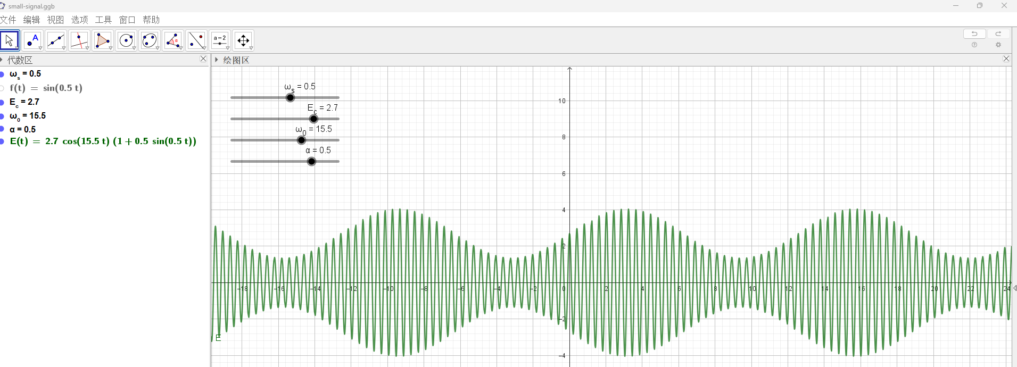Open the settings gear icon
This screenshot has height=367, width=1017.
click(x=998, y=45)
